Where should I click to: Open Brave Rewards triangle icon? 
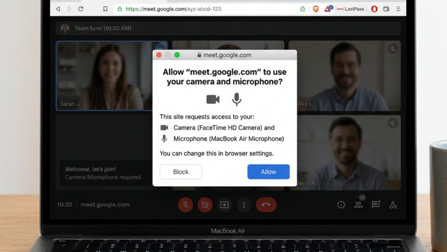pos(328,9)
